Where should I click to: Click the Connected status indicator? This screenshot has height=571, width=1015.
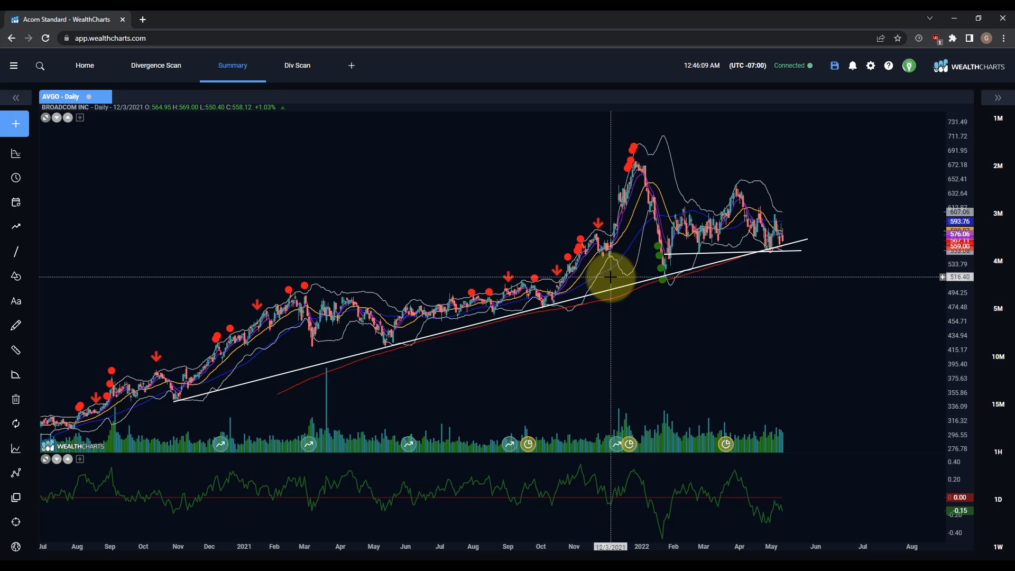pos(793,66)
